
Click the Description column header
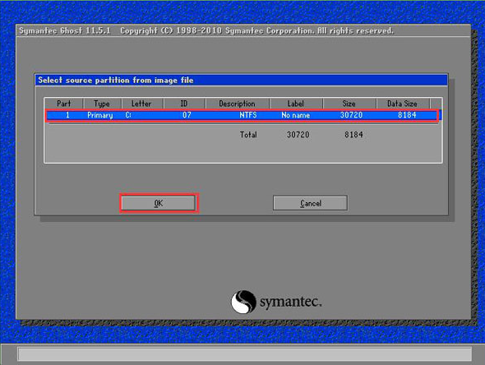pos(238,104)
